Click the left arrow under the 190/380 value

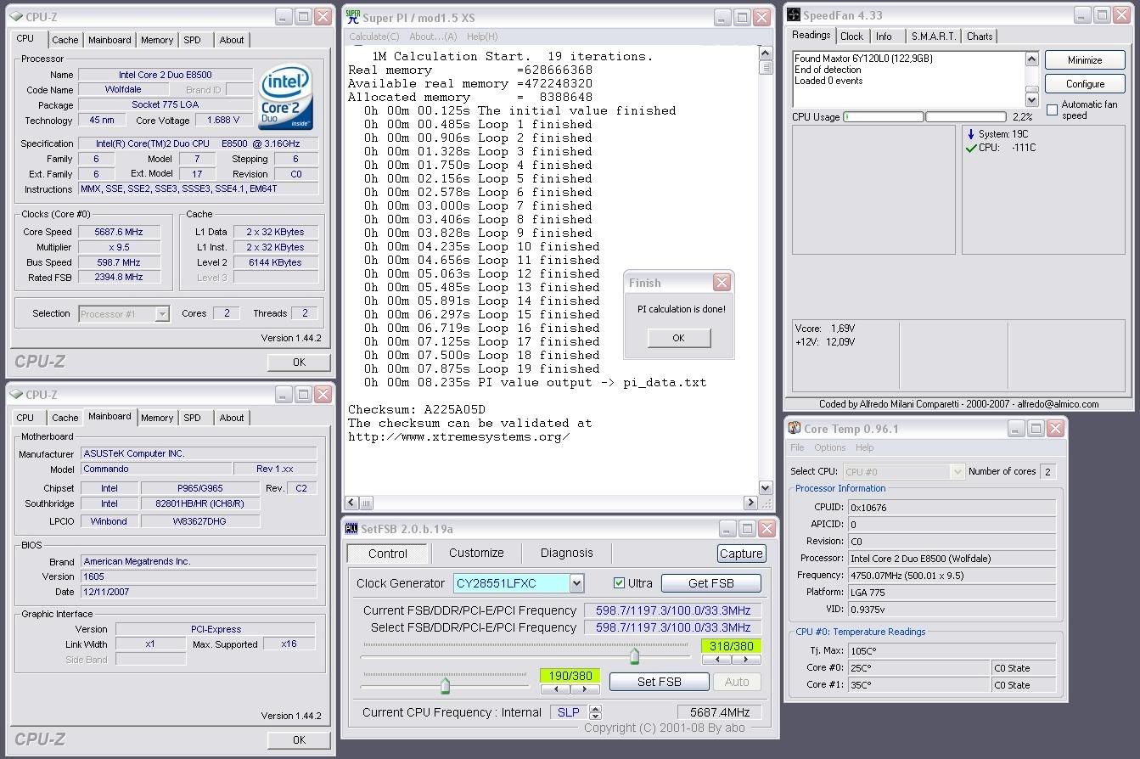tap(554, 689)
